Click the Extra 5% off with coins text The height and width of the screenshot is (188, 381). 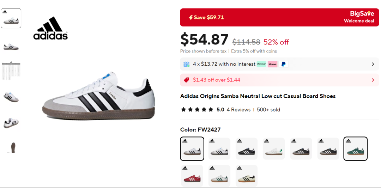(254, 51)
